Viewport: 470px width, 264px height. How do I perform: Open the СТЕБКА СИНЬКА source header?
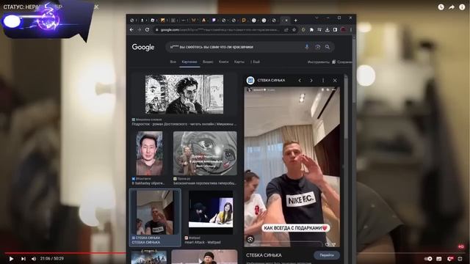(x=271, y=80)
